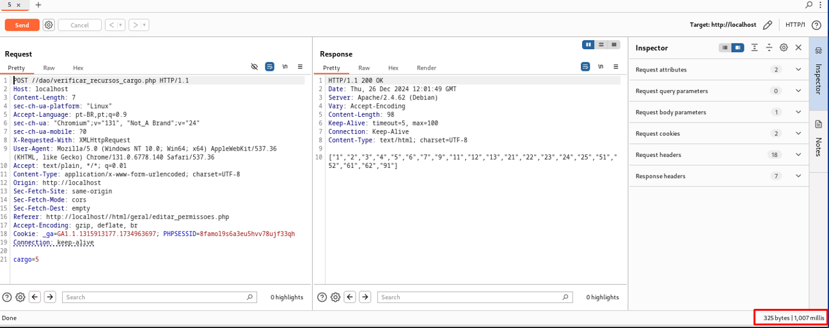Click response header "Content-Length: 98"

361,115
